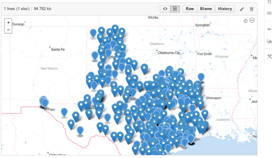Open the Blame view

[x=206, y=9]
